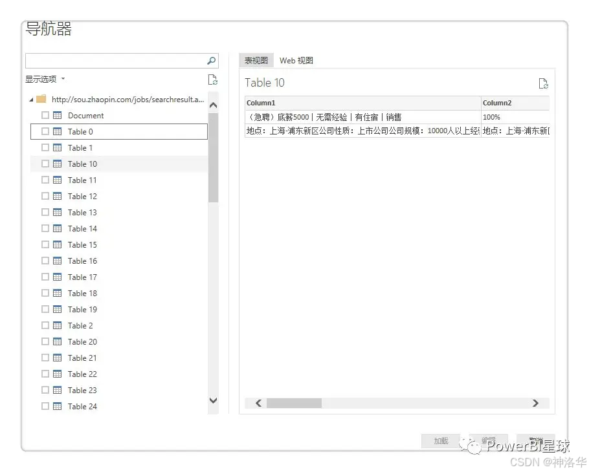Click the Table 22 label

coord(82,374)
